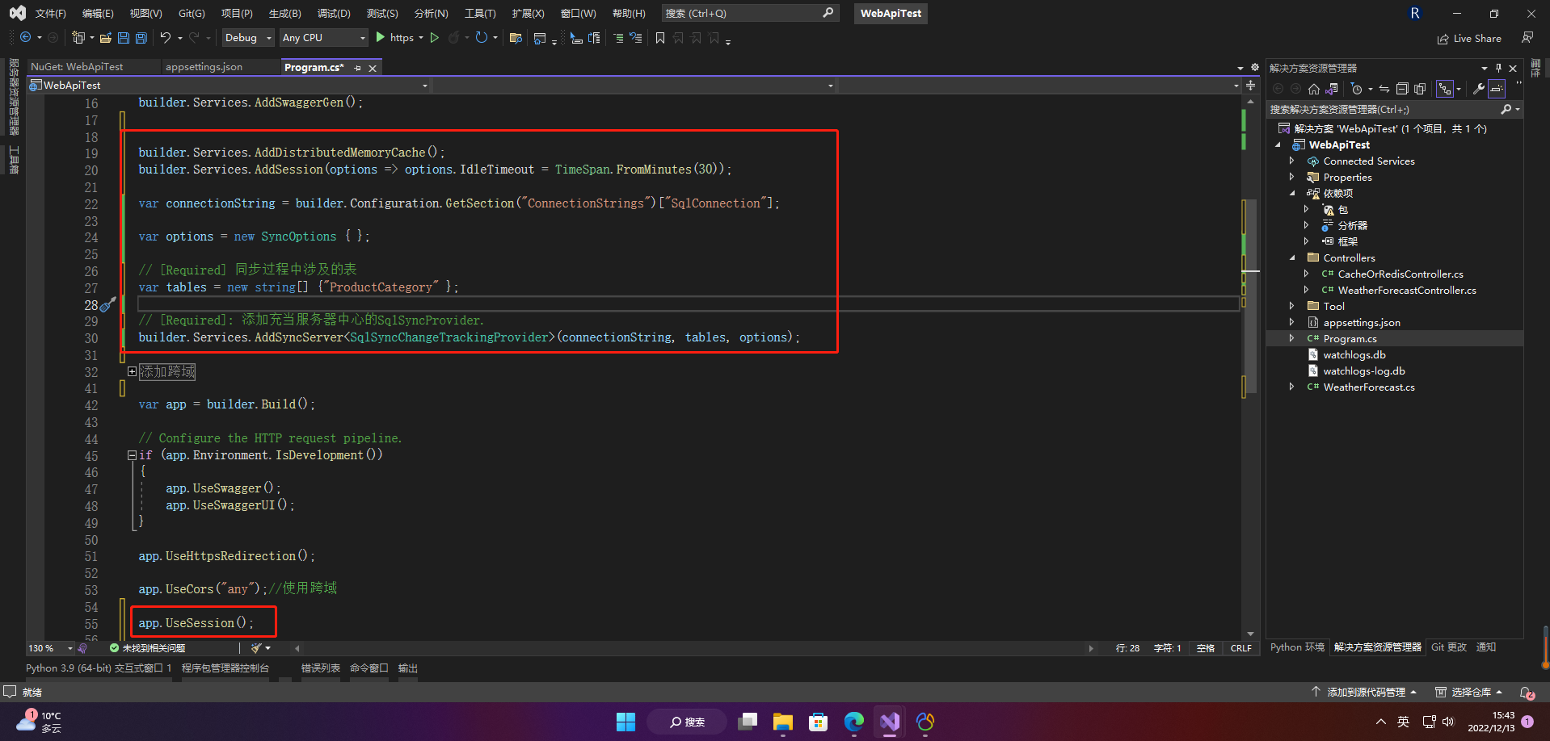The image size is (1550, 741).
Task: Click the editor vertical scrollbar thumb
Action: pos(1250,296)
